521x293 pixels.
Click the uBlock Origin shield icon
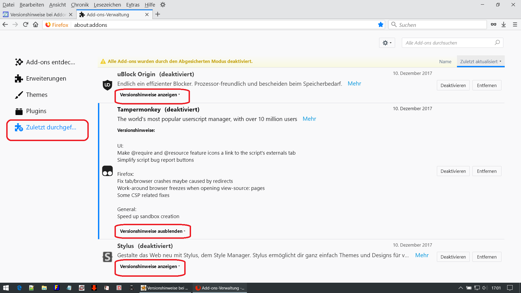(107, 85)
